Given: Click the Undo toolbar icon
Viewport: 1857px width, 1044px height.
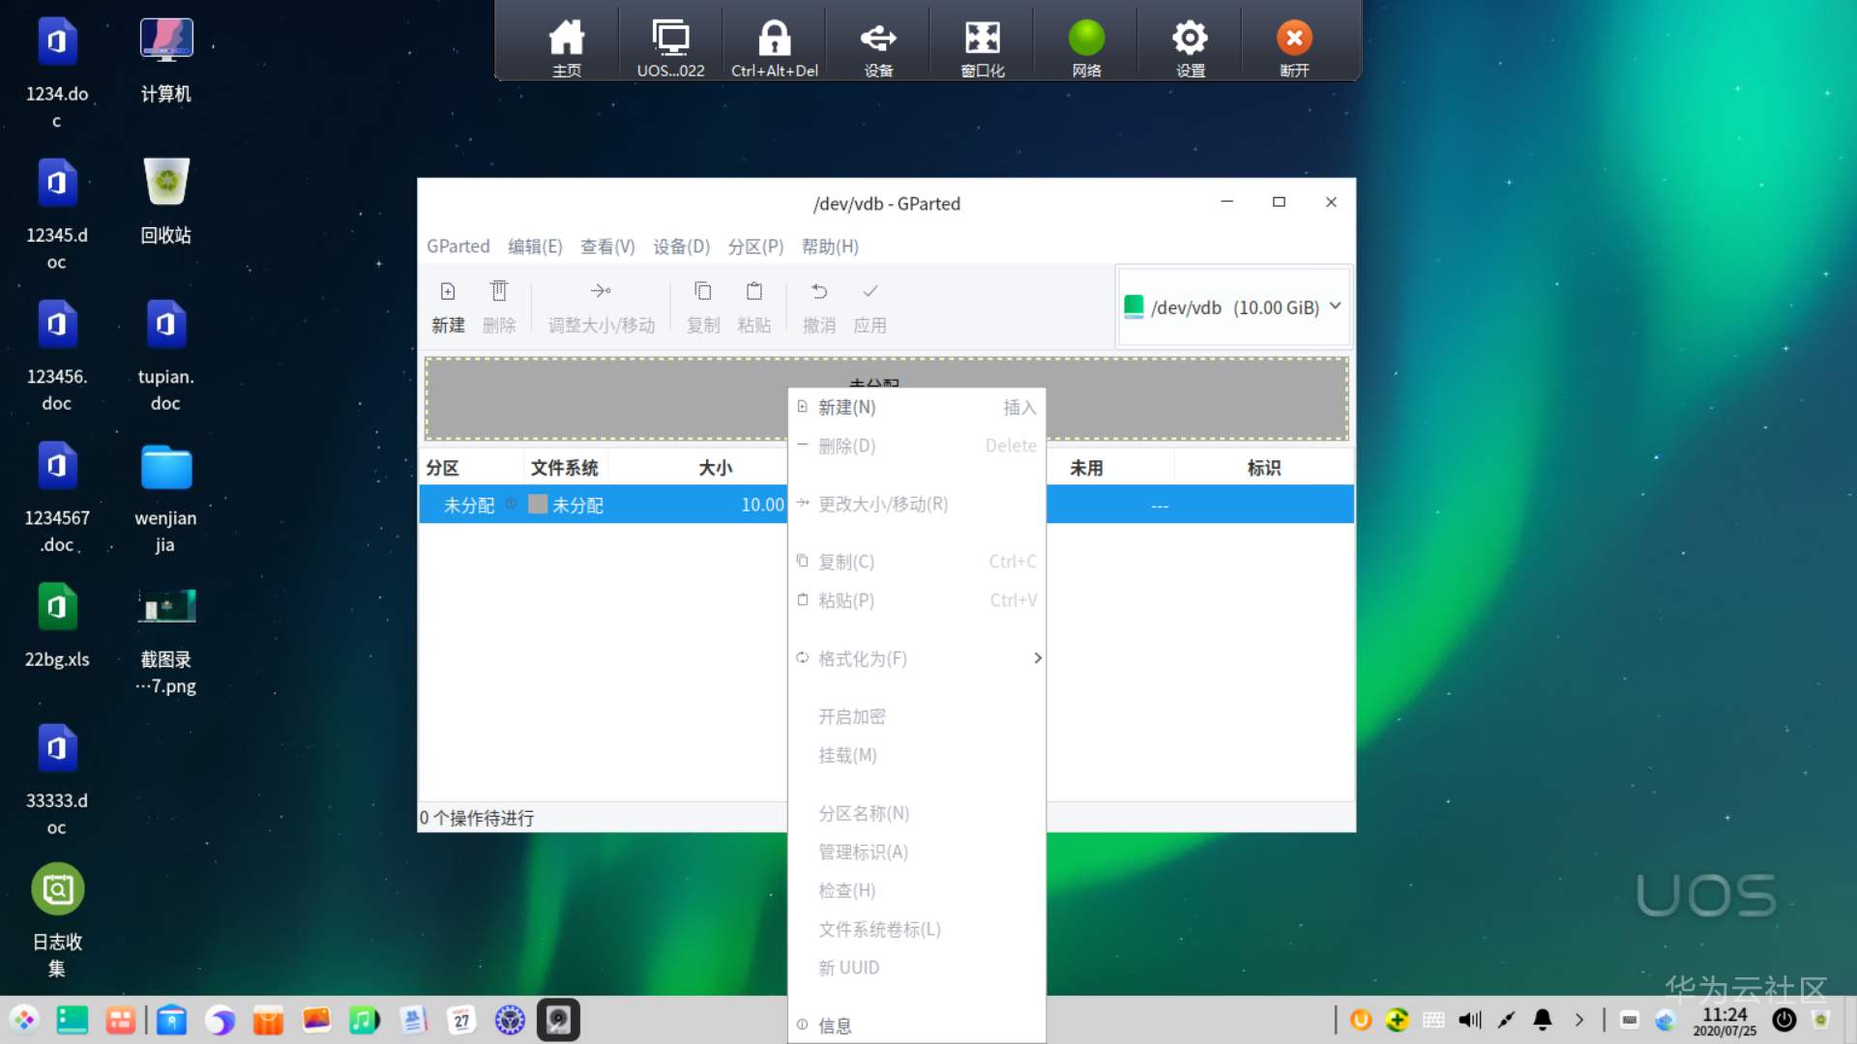Looking at the screenshot, I should (x=819, y=292).
